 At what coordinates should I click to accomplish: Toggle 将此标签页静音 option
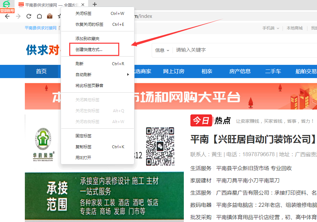pos(89,86)
